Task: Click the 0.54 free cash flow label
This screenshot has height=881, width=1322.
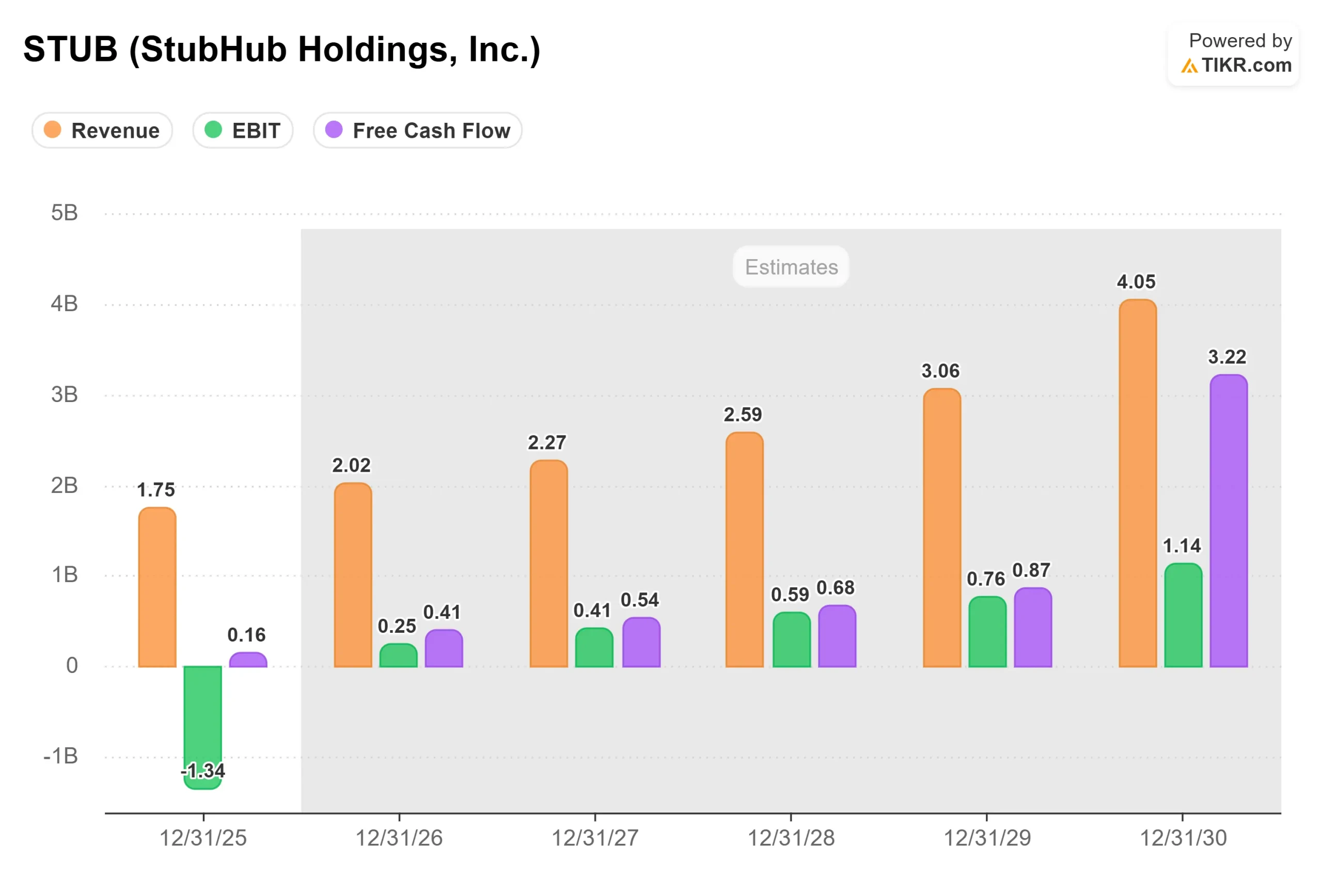Action: (640, 600)
